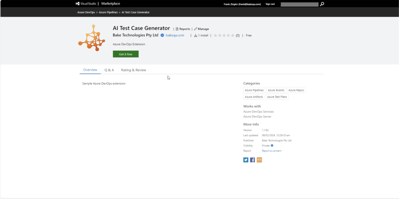Click the Reports document icon

point(177,29)
